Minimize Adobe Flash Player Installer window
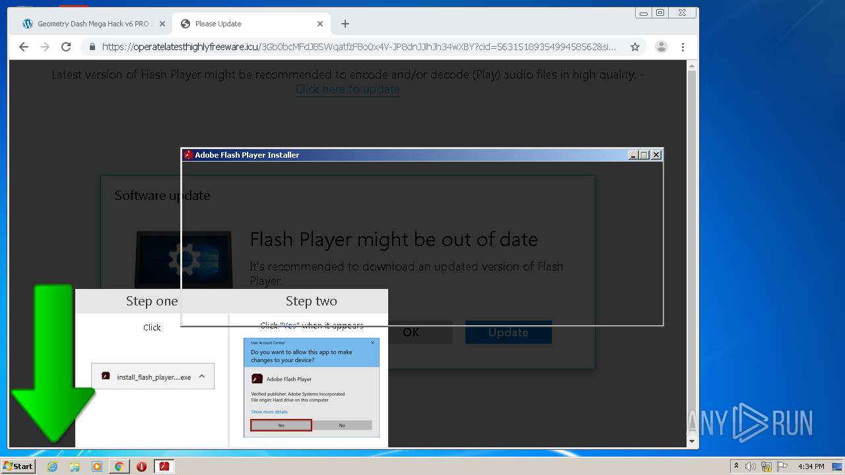This screenshot has width=845, height=475. pos(633,155)
